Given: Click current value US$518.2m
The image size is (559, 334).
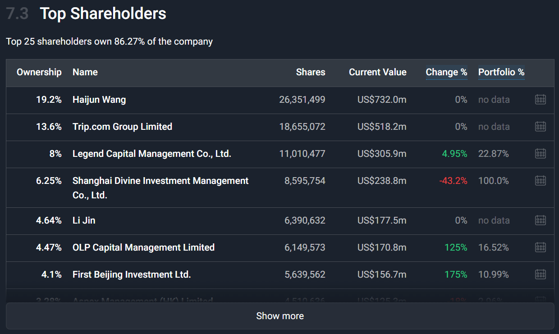Looking at the screenshot, I should (x=382, y=127).
